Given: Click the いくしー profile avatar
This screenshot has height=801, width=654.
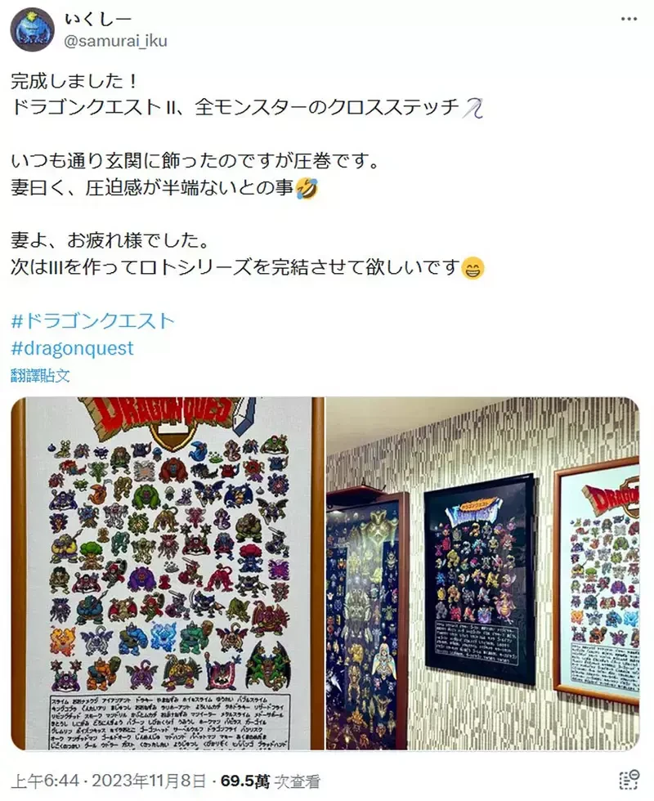Looking at the screenshot, I should pos(33,29).
